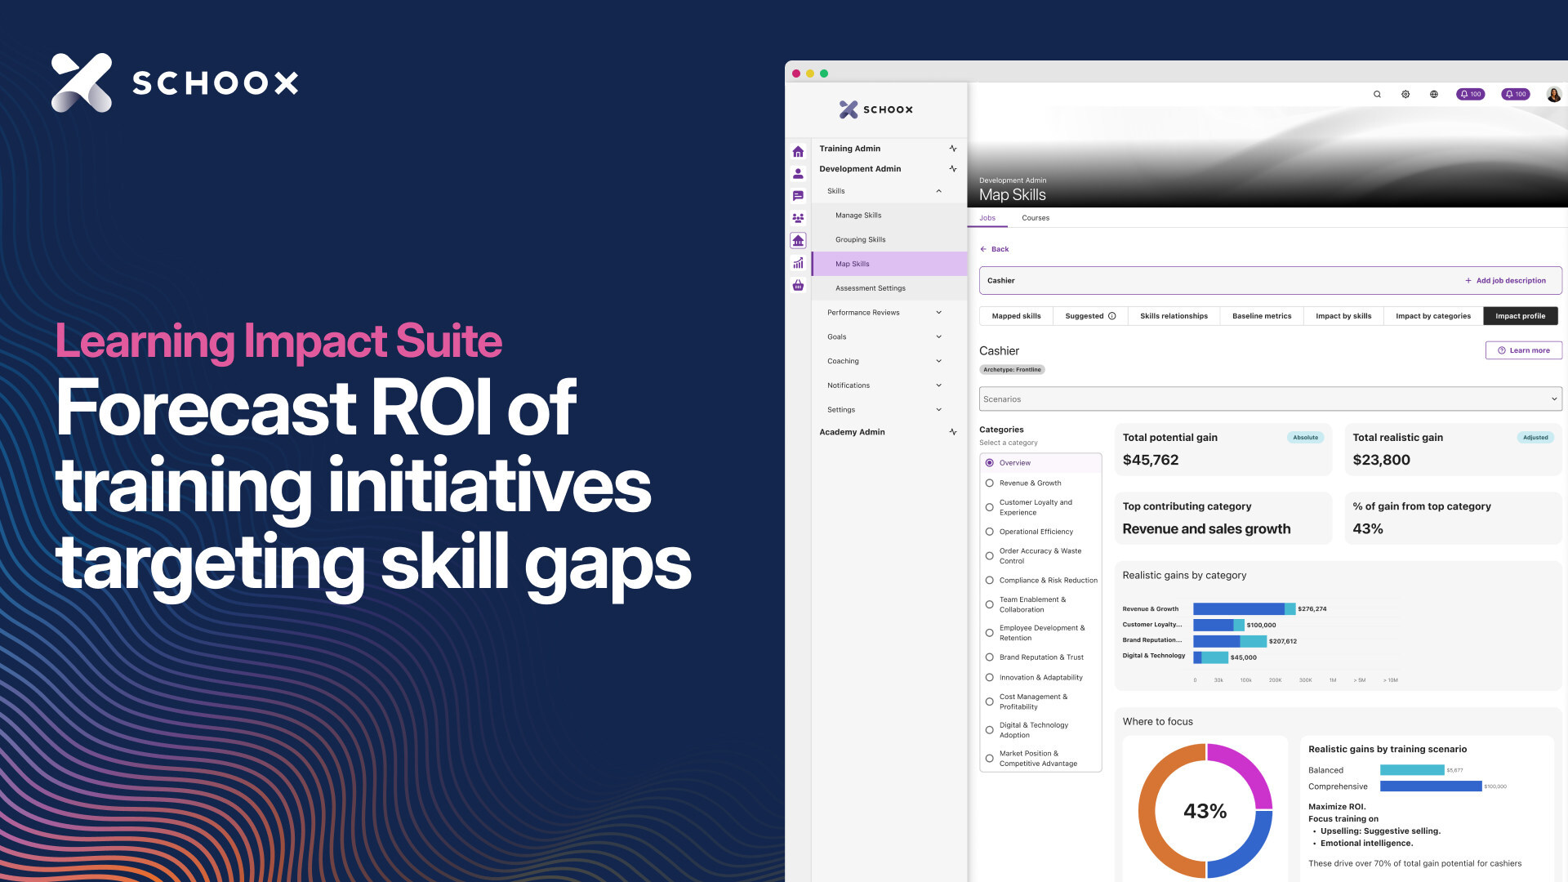Click the settings gear icon in header
The width and height of the screenshot is (1568, 882).
tap(1405, 94)
